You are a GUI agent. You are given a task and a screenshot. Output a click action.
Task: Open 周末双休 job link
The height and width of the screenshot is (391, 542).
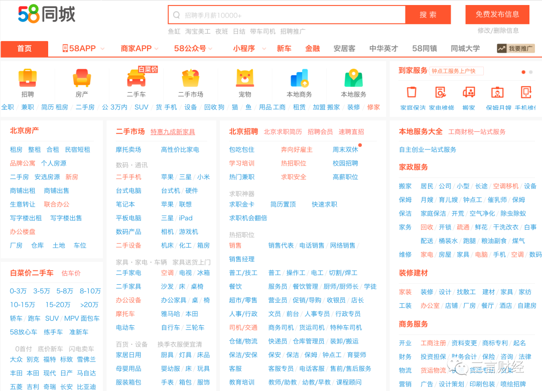click(345, 149)
